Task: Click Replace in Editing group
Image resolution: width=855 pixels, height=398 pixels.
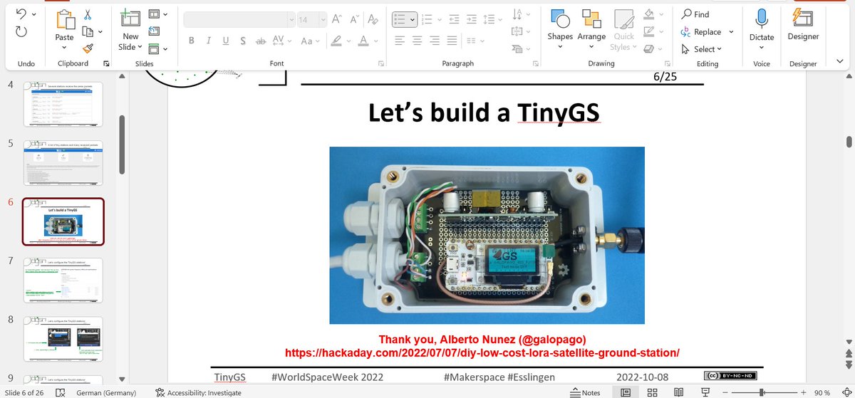Action: [x=701, y=31]
